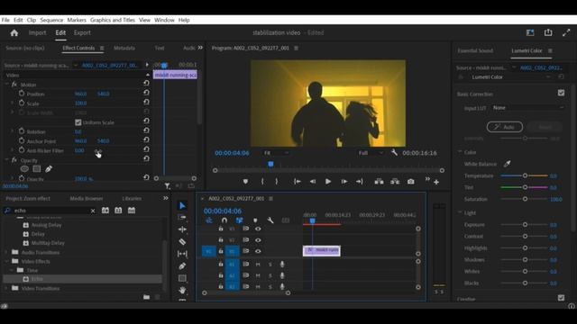
Task: Add marker in Program Monitor
Action: coord(245,182)
